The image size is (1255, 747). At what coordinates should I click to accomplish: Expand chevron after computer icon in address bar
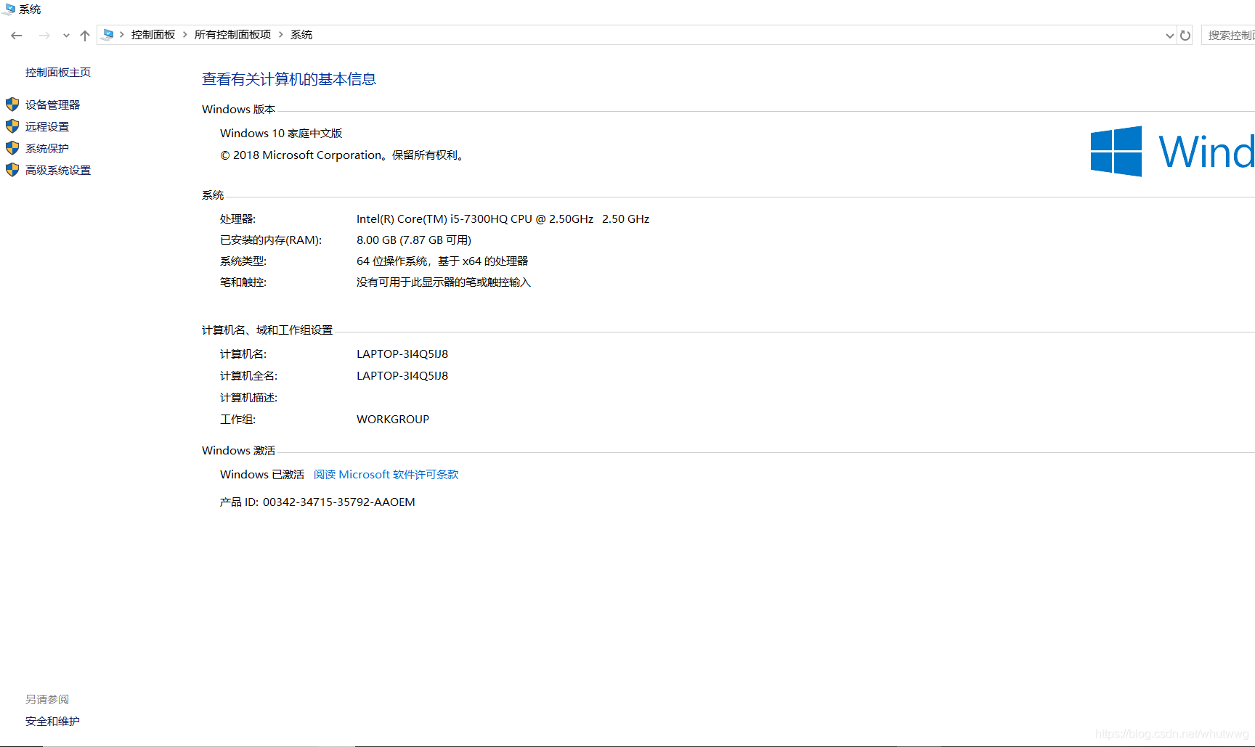pos(121,35)
